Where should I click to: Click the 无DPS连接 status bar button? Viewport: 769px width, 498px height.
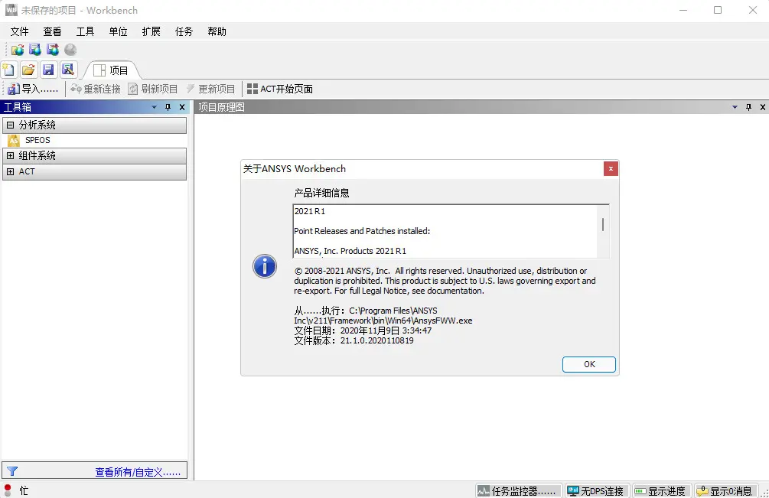pyautogui.click(x=595, y=490)
